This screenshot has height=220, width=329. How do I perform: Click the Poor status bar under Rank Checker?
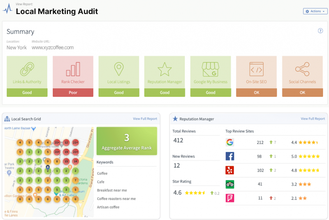73,93
